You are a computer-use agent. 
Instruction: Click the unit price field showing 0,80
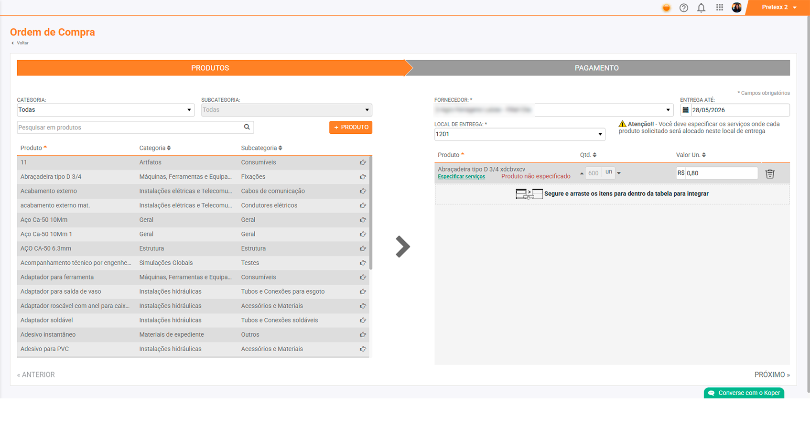(x=722, y=173)
